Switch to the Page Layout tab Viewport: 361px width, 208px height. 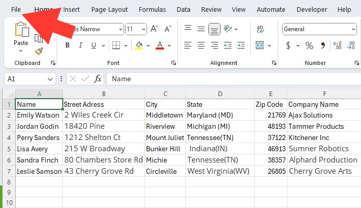click(109, 9)
